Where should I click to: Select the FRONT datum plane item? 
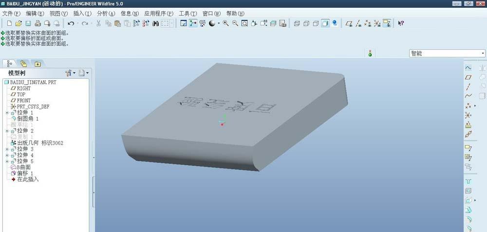[23, 101]
